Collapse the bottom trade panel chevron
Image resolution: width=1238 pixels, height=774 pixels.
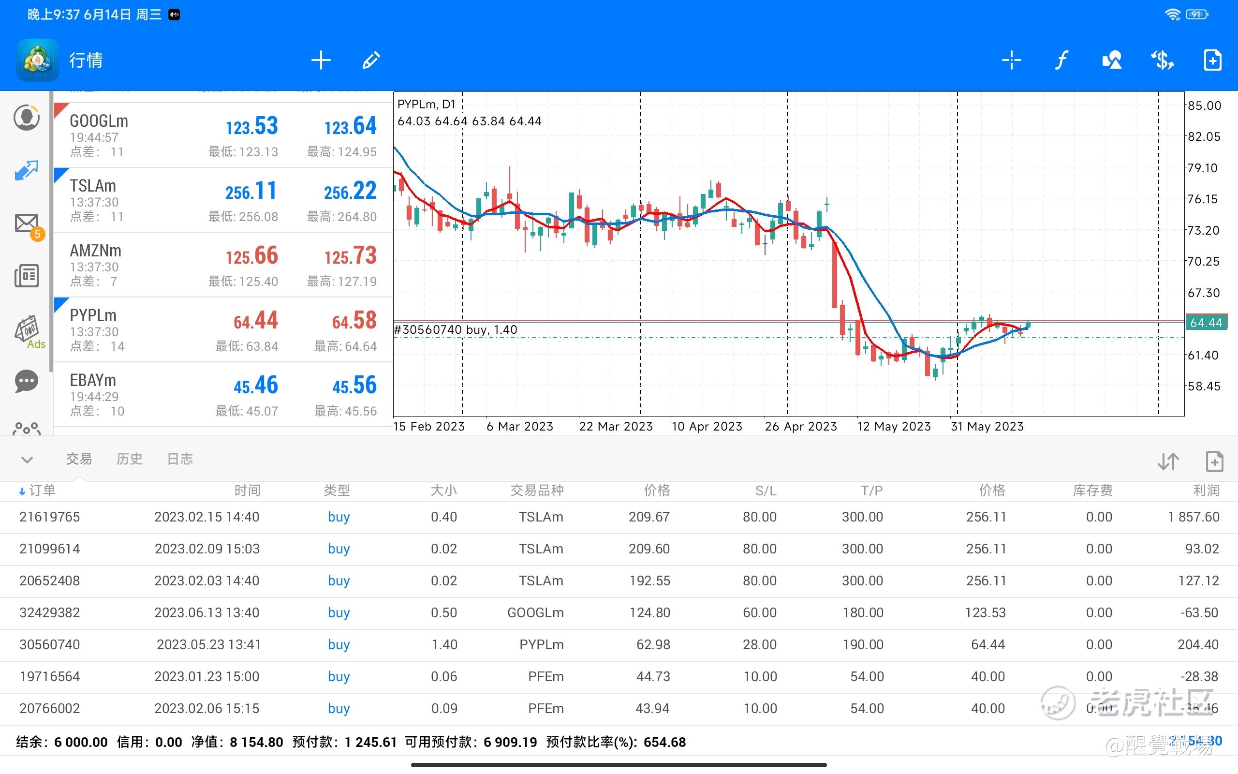click(x=27, y=460)
